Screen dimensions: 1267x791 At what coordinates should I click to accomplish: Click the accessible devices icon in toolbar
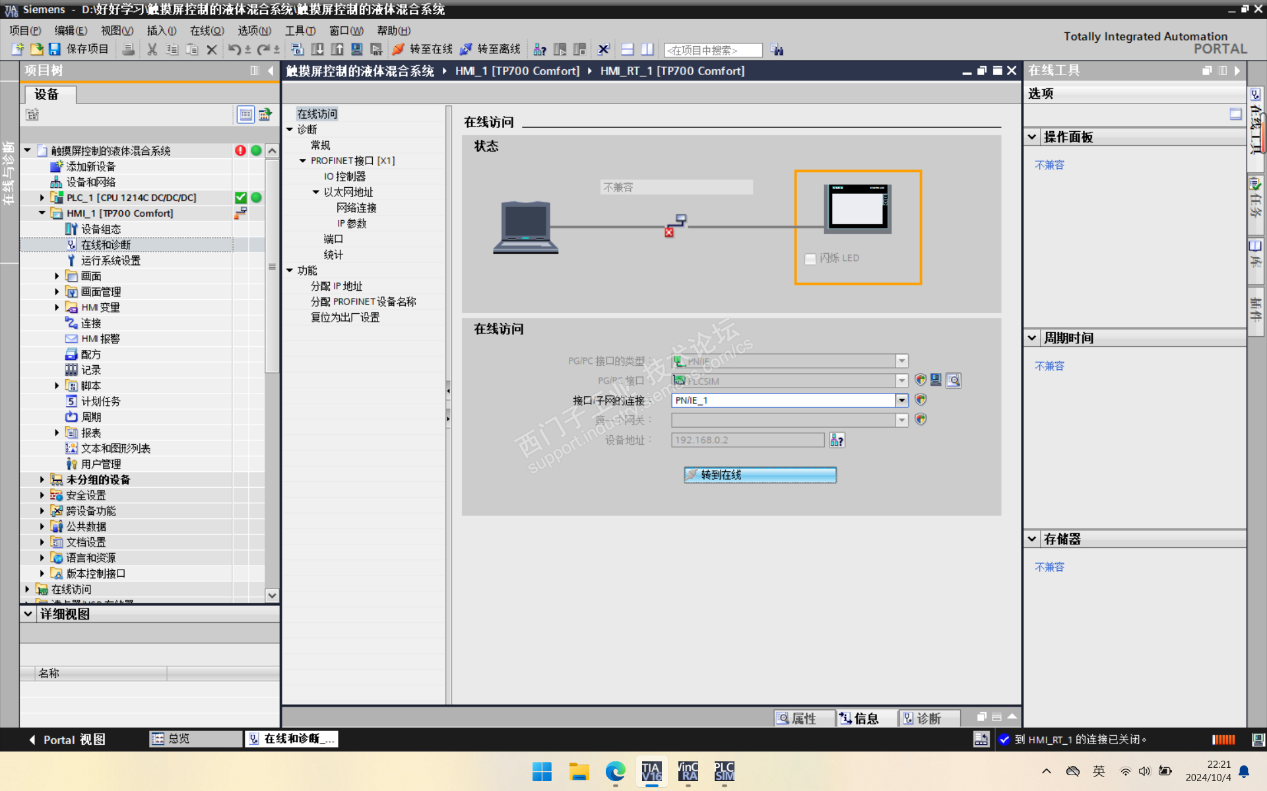point(539,49)
